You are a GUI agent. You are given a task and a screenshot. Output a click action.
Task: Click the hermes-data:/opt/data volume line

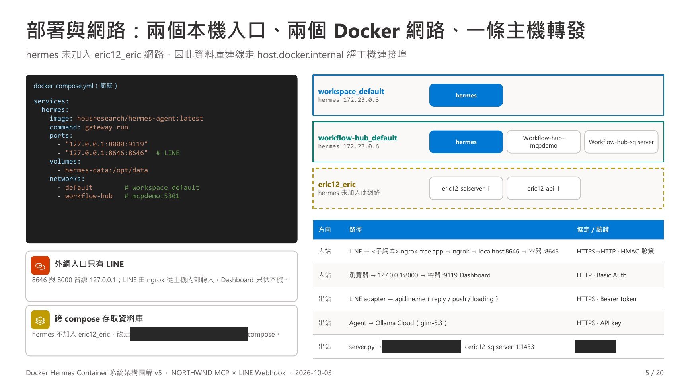[103, 170]
